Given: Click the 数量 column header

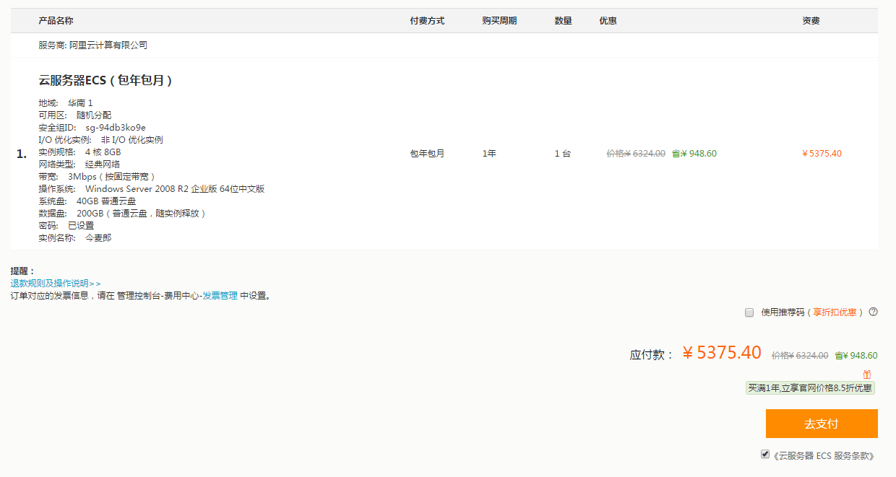Looking at the screenshot, I should (x=563, y=21).
